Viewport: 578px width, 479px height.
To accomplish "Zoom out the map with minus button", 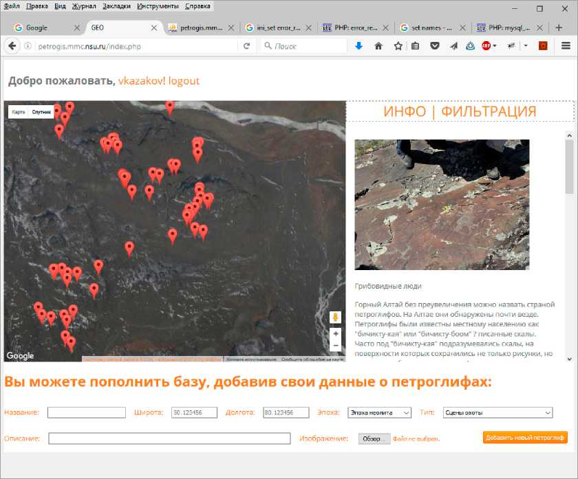I will pos(336,346).
